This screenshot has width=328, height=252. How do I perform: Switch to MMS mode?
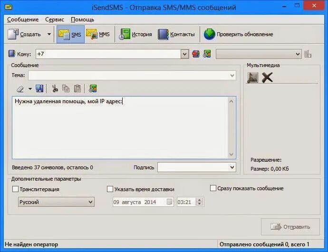98,34
